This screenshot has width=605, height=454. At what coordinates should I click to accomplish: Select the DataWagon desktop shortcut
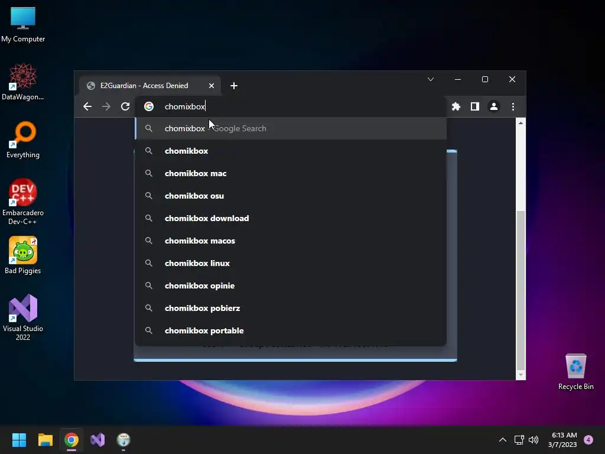point(23,82)
